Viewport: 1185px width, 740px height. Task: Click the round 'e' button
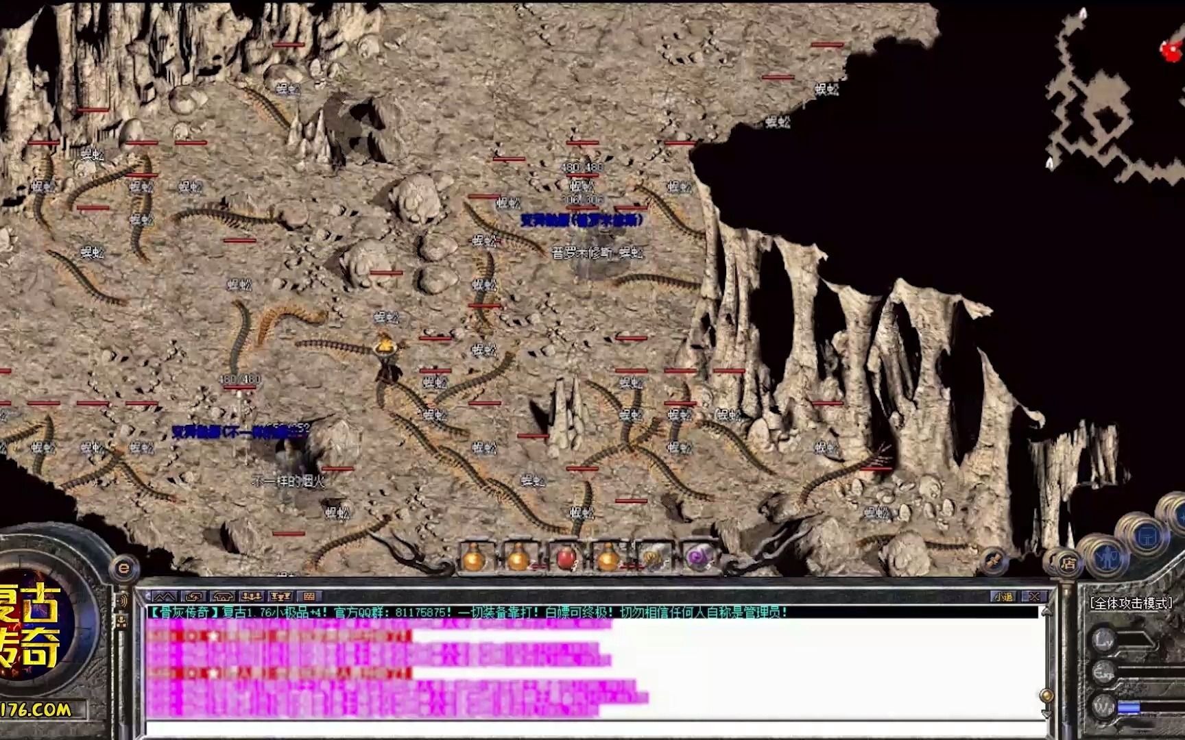(x=124, y=567)
